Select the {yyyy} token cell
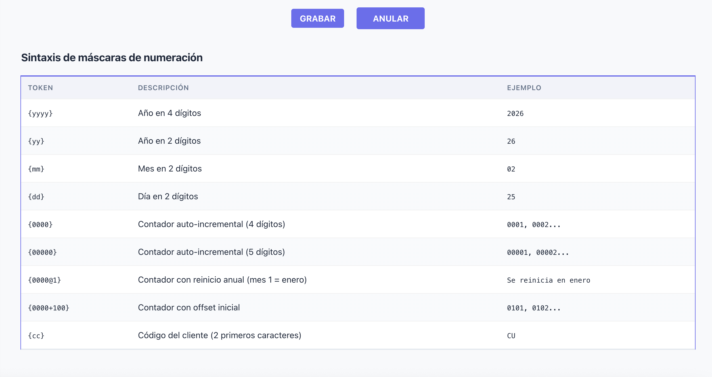The height and width of the screenshot is (377, 712). coord(40,113)
